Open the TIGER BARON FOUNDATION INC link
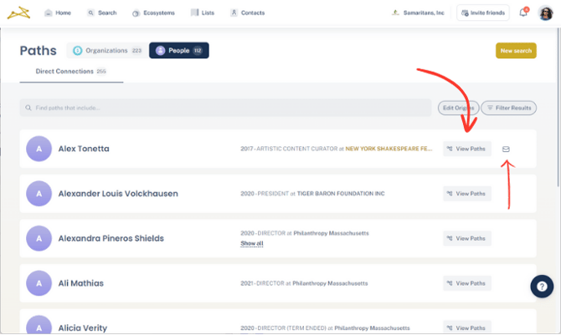The width and height of the screenshot is (561, 335). click(341, 194)
